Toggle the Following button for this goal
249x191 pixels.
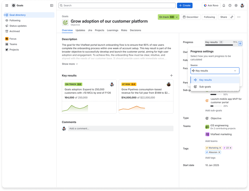pyautogui.click(x=209, y=17)
